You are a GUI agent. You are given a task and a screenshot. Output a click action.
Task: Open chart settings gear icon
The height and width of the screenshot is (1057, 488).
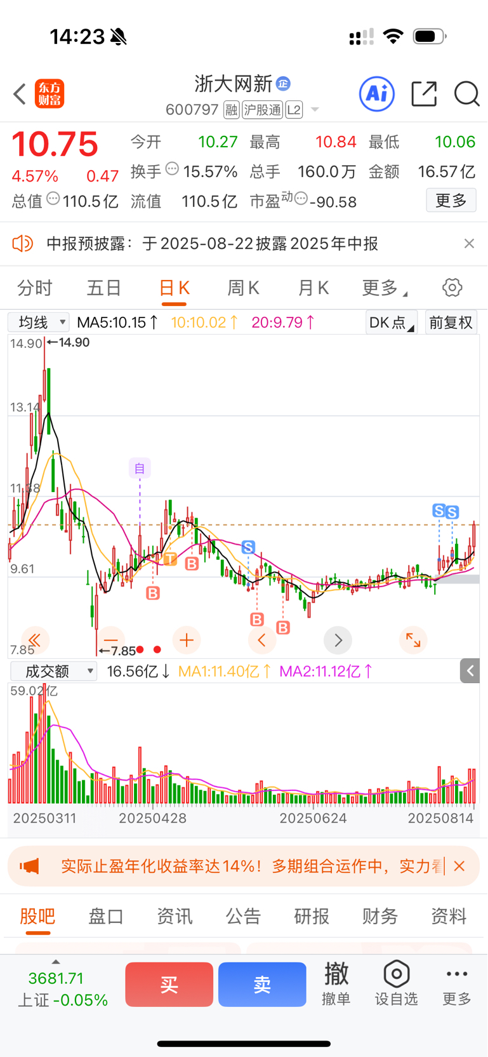click(x=452, y=288)
